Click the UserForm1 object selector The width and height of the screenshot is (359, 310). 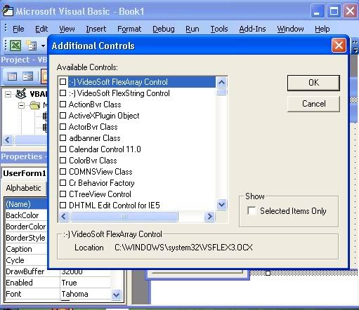25,173
